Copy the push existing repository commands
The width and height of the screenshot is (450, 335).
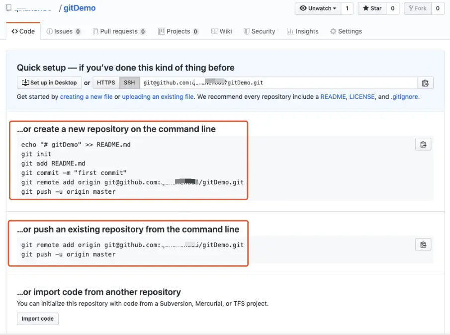[423, 245]
